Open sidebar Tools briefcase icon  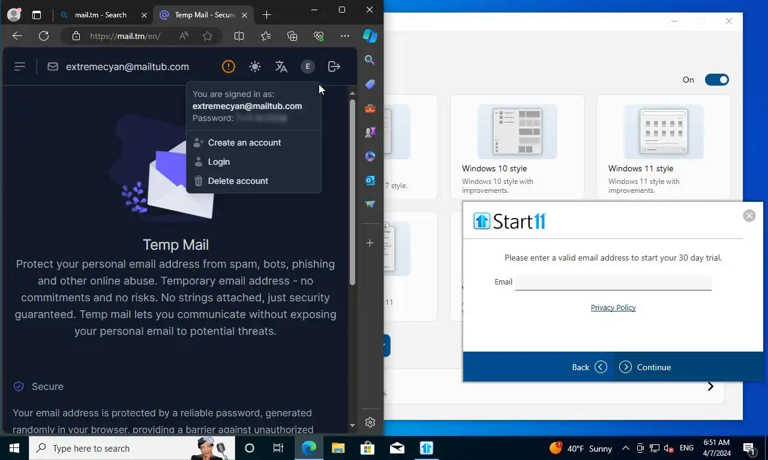pyautogui.click(x=370, y=108)
